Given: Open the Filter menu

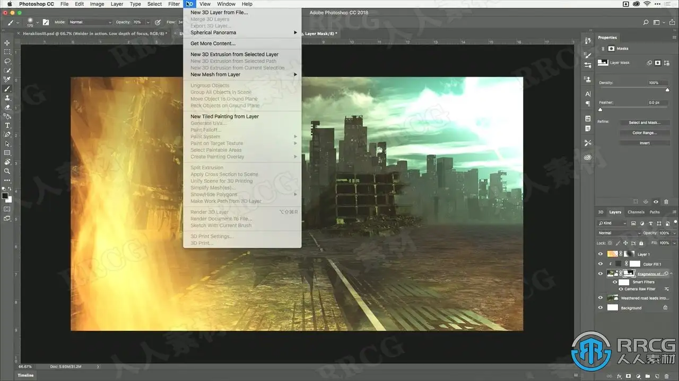Looking at the screenshot, I should 174,4.
